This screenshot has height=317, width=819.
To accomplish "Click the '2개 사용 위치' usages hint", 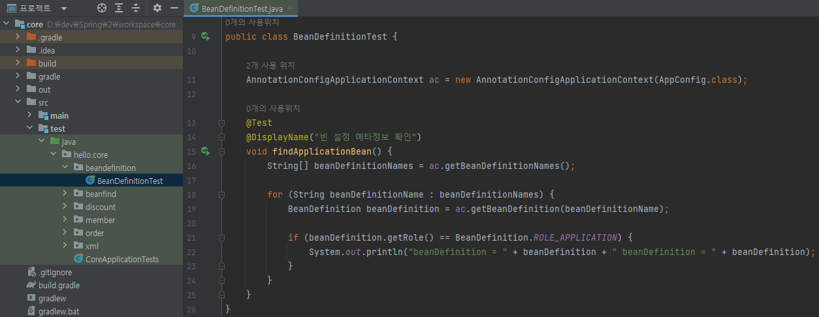I will click(x=270, y=65).
